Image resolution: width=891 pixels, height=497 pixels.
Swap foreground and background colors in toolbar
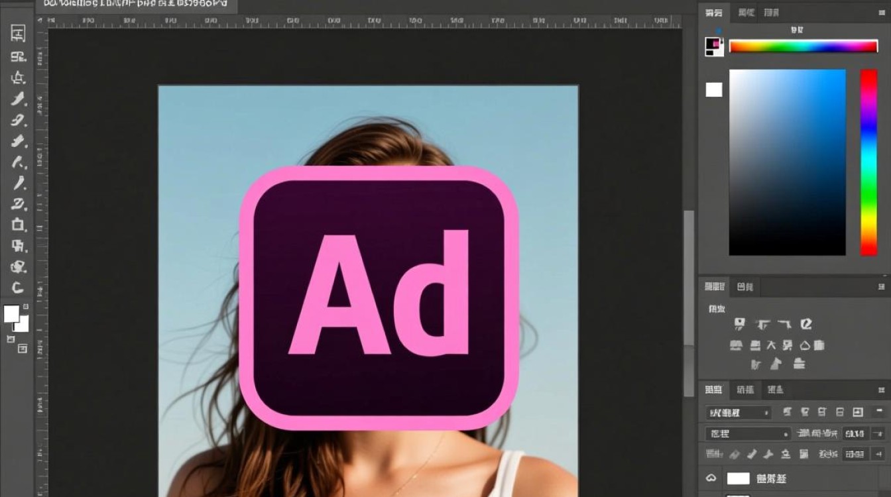pos(26,307)
